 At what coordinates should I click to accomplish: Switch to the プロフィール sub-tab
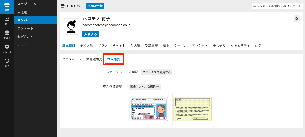tap(72, 59)
